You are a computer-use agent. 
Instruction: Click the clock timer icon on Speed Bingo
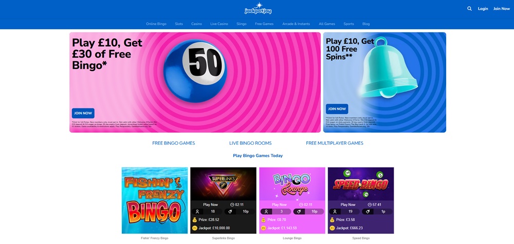pyautogui.click(x=370, y=204)
